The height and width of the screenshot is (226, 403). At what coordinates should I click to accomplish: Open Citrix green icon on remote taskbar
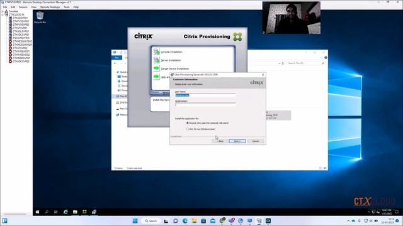pyautogui.click(x=84, y=212)
